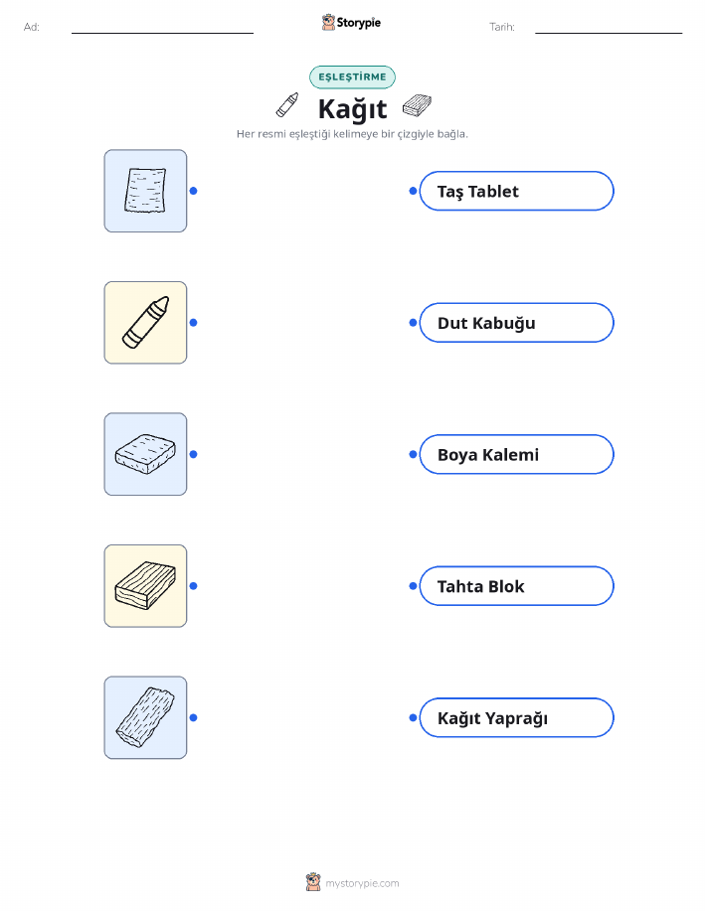Click the paper sheet picture card
This screenshot has width=705, height=911.
145,191
